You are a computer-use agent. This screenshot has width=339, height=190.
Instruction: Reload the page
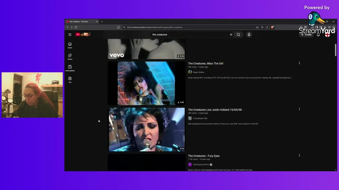coord(76,27)
